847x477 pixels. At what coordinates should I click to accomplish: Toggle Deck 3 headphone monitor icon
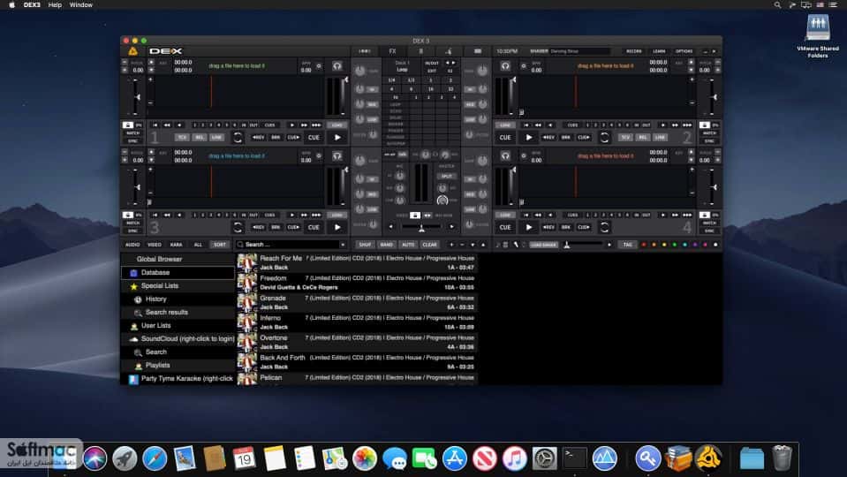337,156
